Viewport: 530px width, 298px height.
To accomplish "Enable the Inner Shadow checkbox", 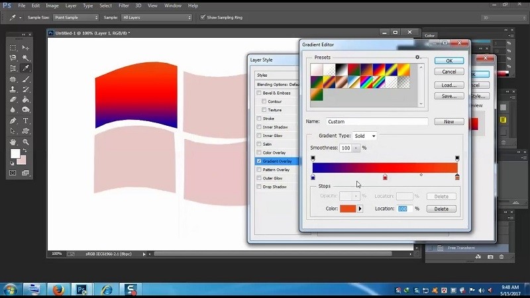I will (x=259, y=126).
